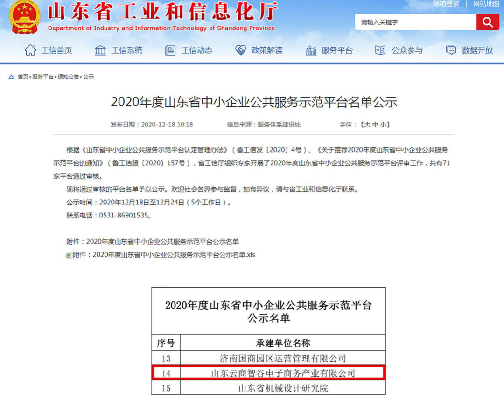504x420 pixels.
Task: Click the xls file icon before the attachment link
Action: pos(69,255)
